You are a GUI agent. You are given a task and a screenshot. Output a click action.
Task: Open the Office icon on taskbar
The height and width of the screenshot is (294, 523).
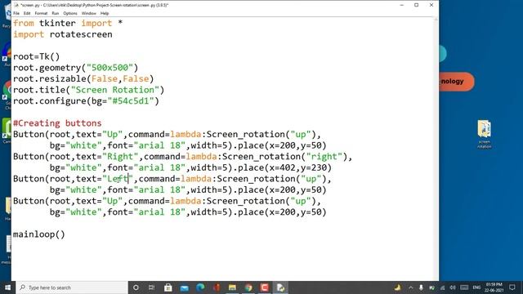[x=217, y=287]
